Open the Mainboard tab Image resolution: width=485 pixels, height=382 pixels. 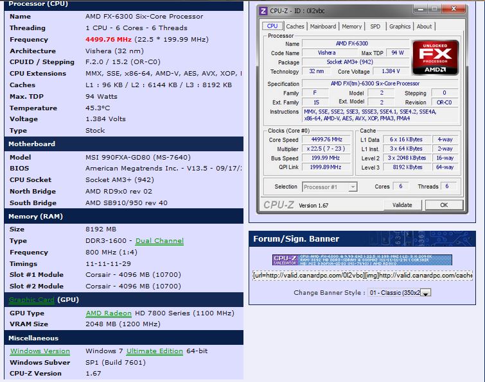point(323,26)
